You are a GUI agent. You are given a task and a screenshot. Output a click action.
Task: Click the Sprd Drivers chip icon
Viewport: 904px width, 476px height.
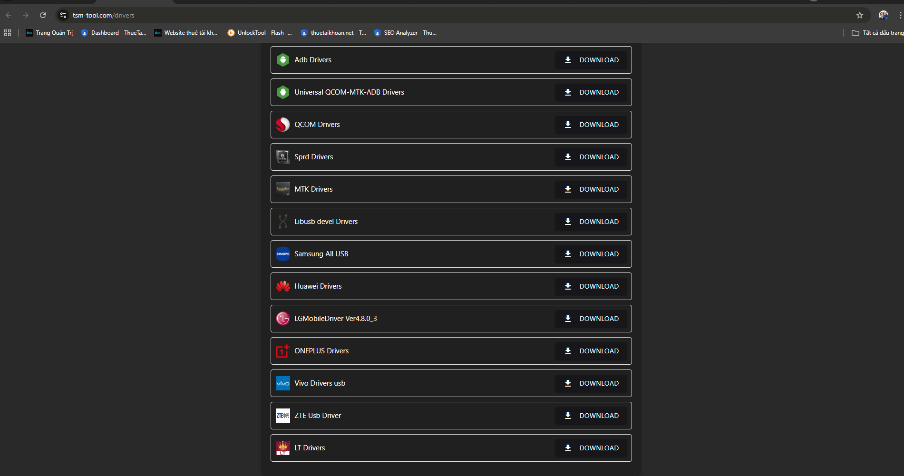(x=283, y=157)
